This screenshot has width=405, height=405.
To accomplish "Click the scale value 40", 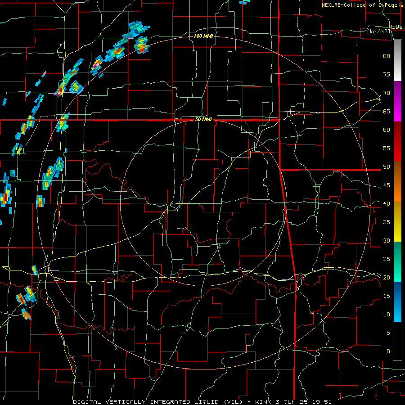I will pos(387,203).
